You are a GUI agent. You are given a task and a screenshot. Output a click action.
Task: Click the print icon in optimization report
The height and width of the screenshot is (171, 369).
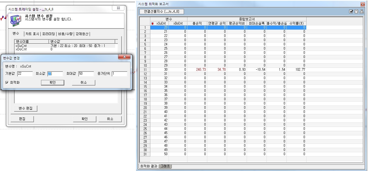coord(361,11)
